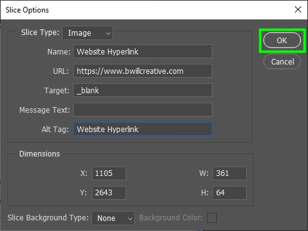308x231 pixels.
Task: Click the Alt Tag input field
Action: point(142,129)
